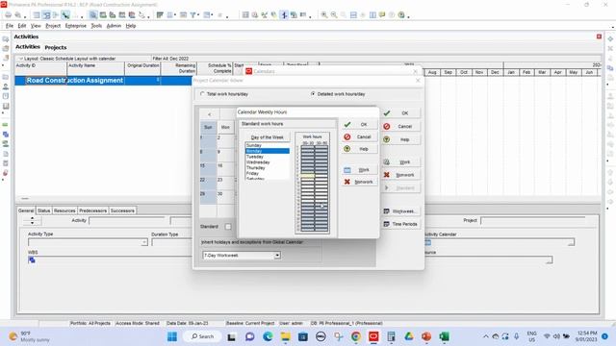Open Print Preview from the toolbar
Screen dimensions: 616x346
click(17, 15)
